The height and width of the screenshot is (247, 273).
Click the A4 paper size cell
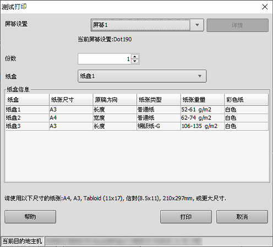[71, 118]
